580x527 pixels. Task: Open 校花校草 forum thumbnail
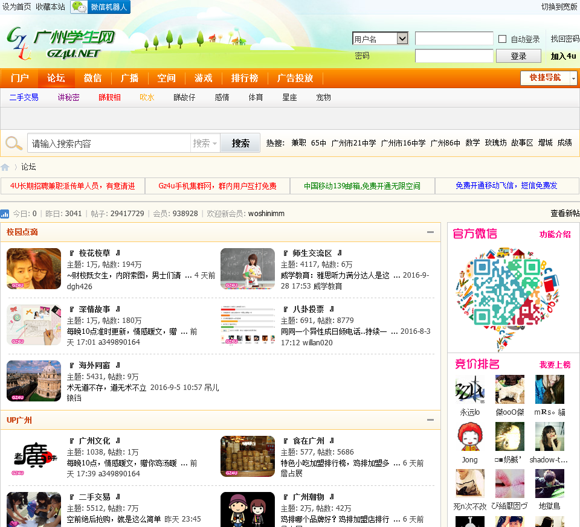(34, 268)
